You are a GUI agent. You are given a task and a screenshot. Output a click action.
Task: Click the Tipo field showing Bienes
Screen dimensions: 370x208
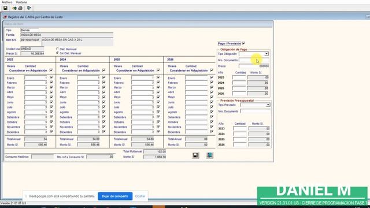(29, 30)
